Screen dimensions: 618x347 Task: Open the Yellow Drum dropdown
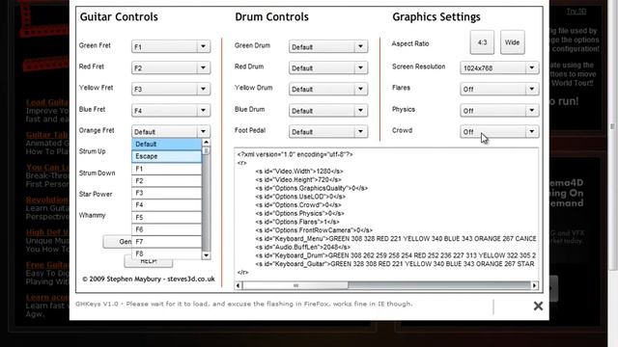point(328,89)
